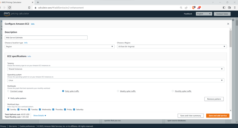The height and width of the screenshot is (128, 238).
Task: Click the Brave Shields icon
Action: pyautogui.click(x=194, y=8)
